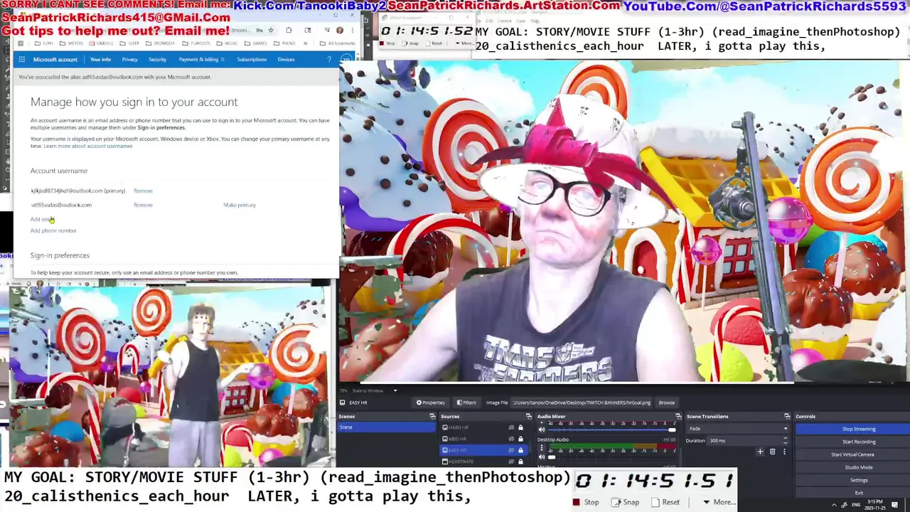This screenshot has height=512, width=910.
Task: Open the LLMs bookmark folder
Action: (x=43, y=43)
